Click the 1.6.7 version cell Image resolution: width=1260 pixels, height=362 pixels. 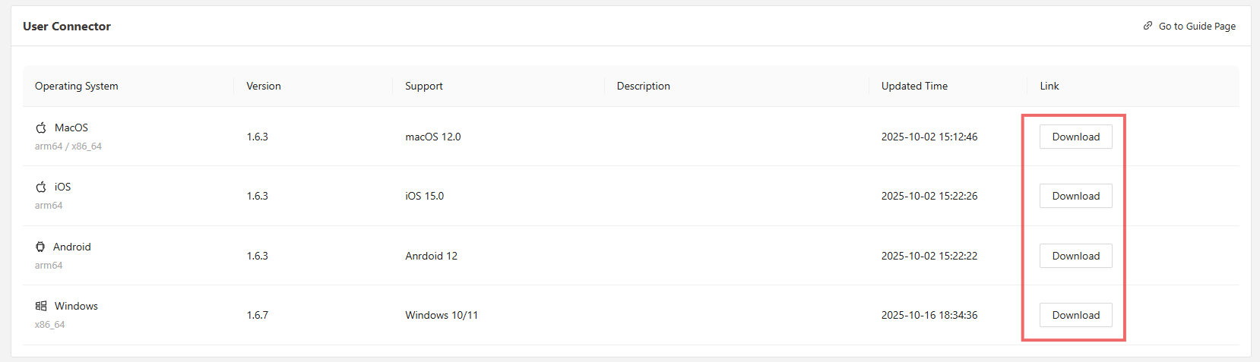(258, 315)
